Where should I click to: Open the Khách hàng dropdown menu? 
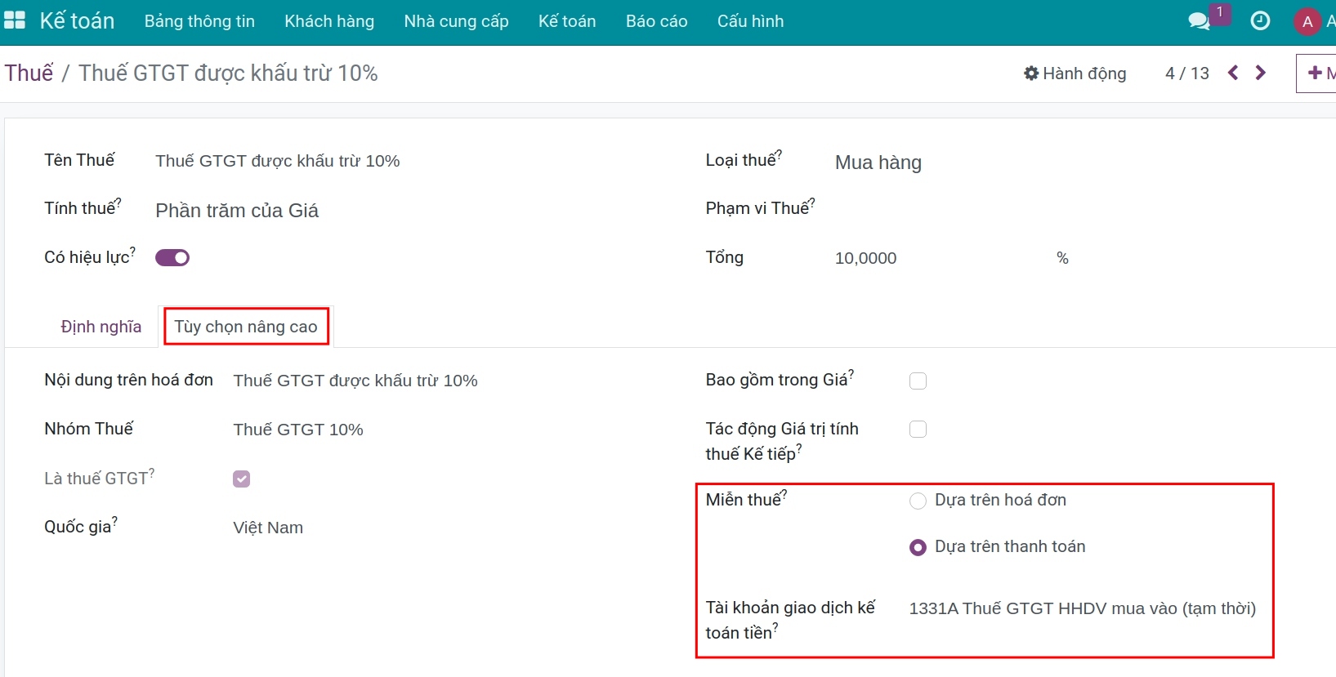click(329, 21)
